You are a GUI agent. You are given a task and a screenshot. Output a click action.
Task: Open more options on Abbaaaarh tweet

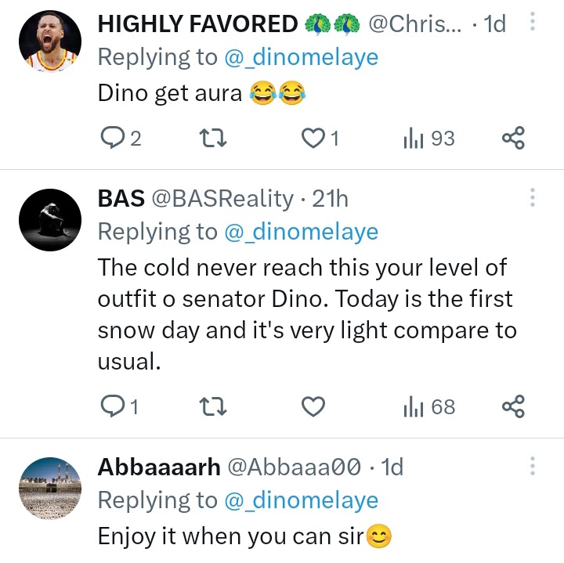click(533, 467)
